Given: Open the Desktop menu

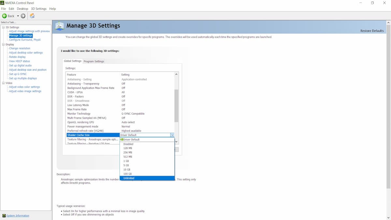Looking at the screenshot, I should [22, 9].
